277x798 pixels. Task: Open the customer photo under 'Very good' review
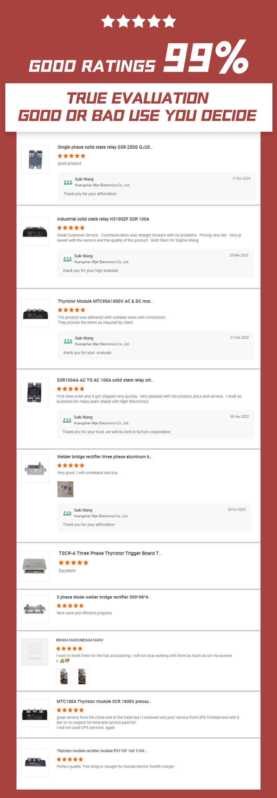pos(65,489)
